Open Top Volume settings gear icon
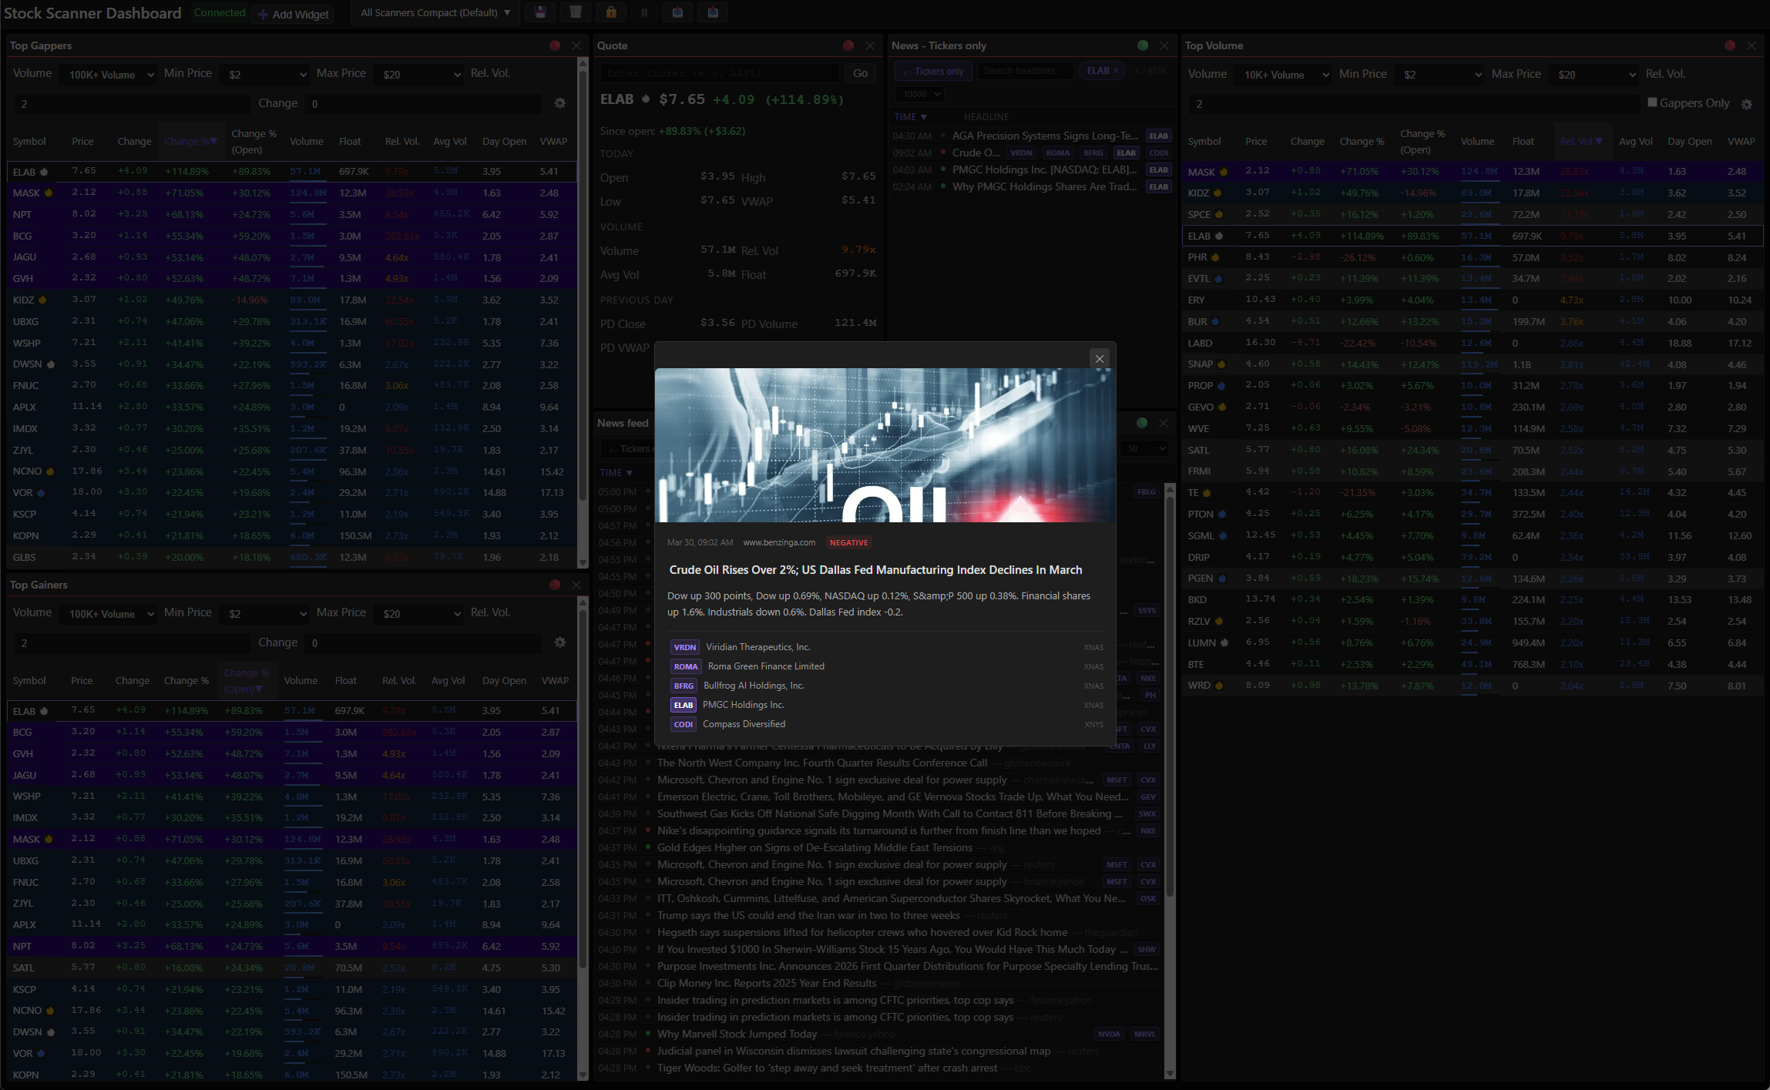This screenshot has width=1770, height=1090. [x=1747, y=104]
